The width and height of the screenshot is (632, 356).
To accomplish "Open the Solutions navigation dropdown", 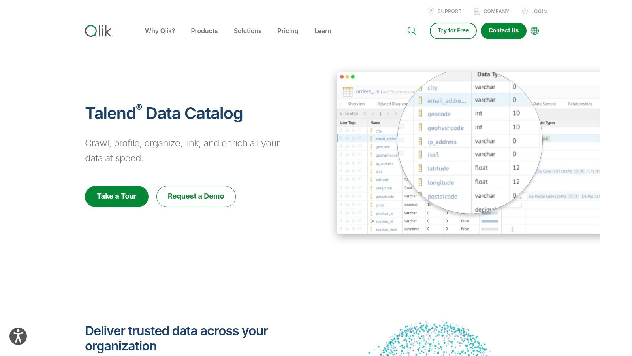I will click(x=248, y=31).
